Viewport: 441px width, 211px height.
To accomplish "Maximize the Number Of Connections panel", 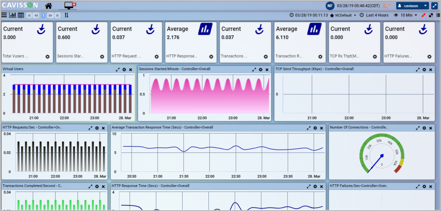I will 418,128.
